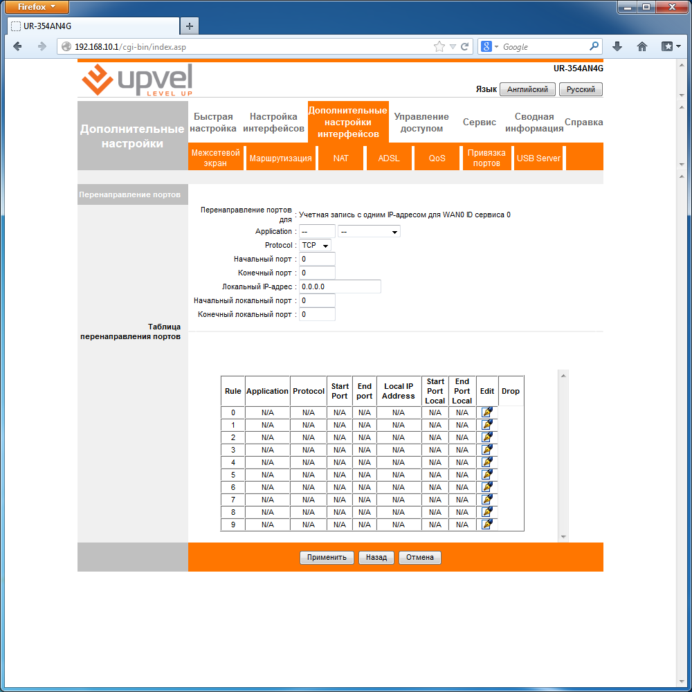
Task: Open the Firefox menu button
Action: (37, 7)
